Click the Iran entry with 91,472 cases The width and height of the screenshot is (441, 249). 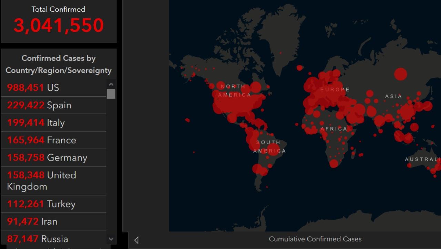(x=53, y=221)
